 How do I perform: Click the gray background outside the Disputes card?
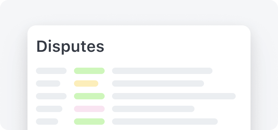138,12
